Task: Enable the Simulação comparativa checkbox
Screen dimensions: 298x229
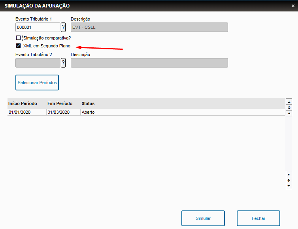Action: 19,38
